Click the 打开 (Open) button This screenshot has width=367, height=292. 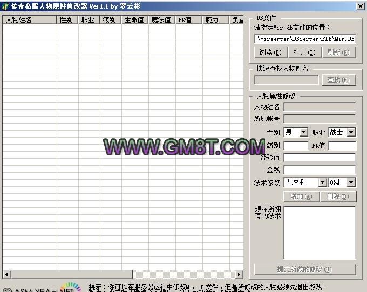click(x=304, y=52)
